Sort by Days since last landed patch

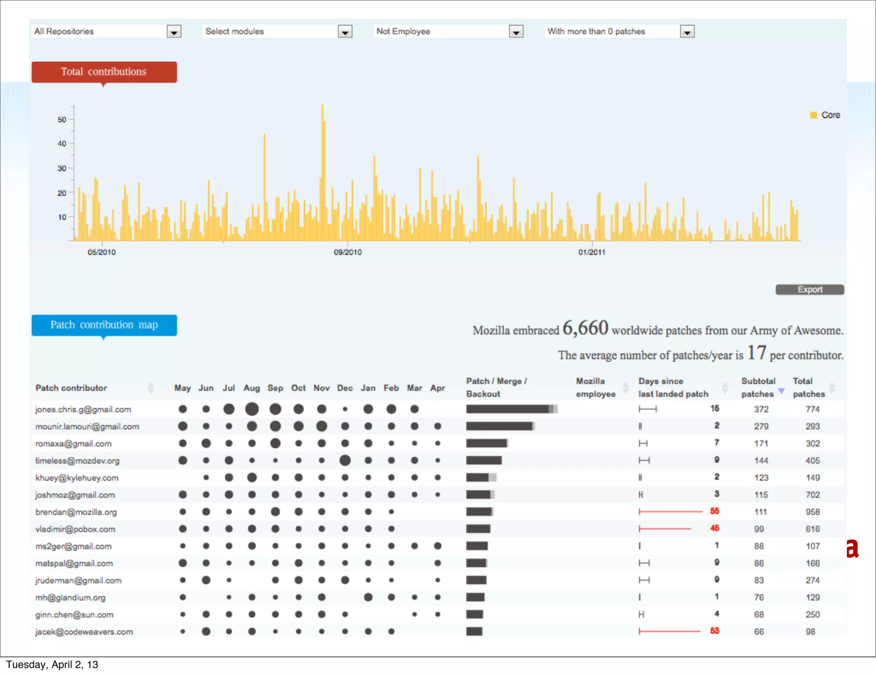[725, 388]
